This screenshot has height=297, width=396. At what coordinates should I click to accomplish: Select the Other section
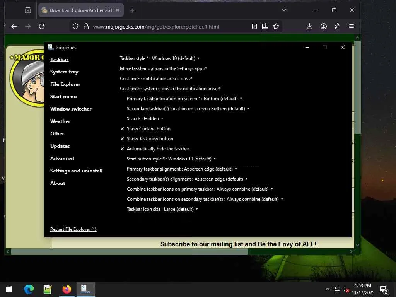[57, 134]
